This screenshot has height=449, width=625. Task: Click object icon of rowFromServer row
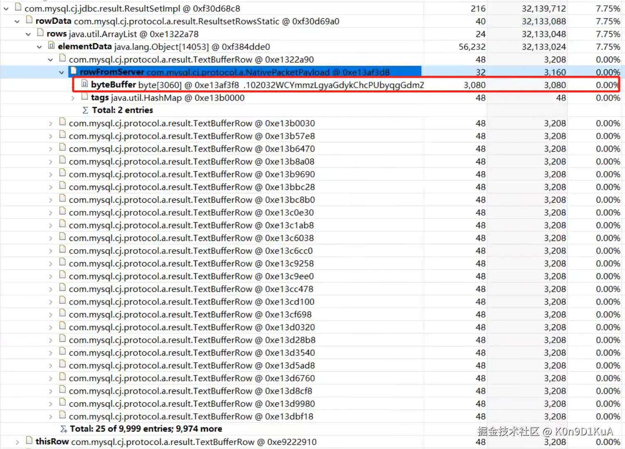74,71
